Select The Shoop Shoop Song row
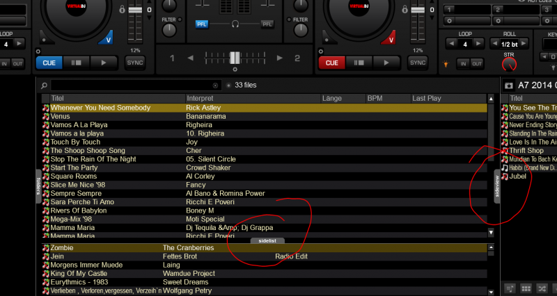 click(x=265, y=151)
